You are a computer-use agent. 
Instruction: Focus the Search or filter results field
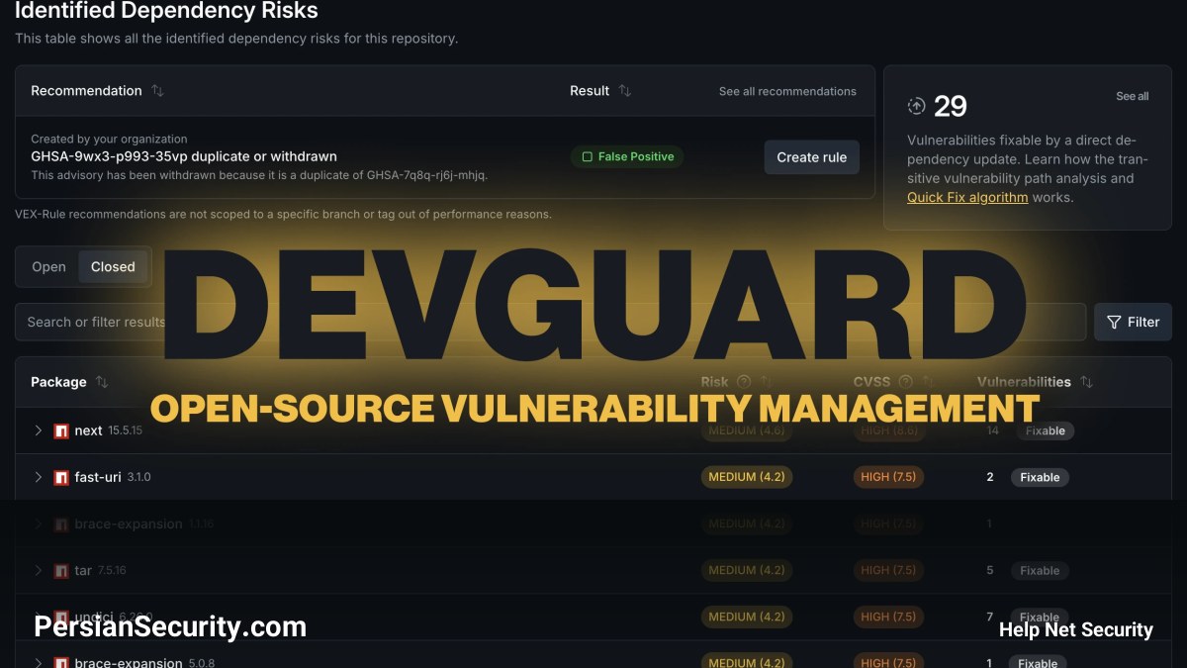point(550,322)
